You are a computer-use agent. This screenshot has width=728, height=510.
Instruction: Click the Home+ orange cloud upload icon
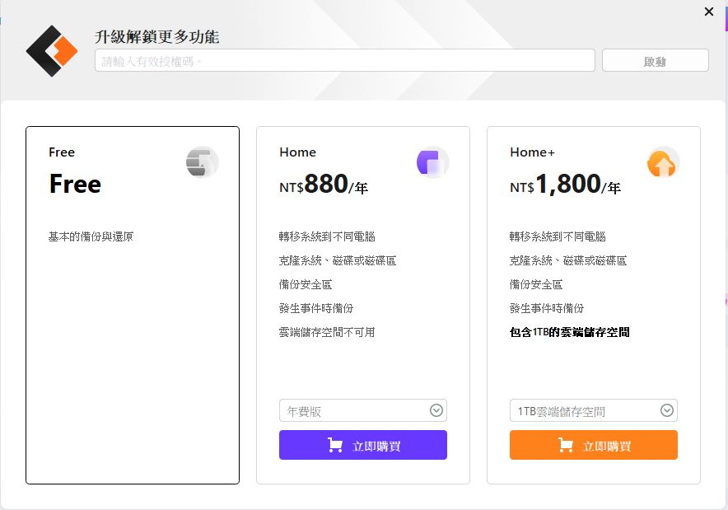tap(663, 163)
